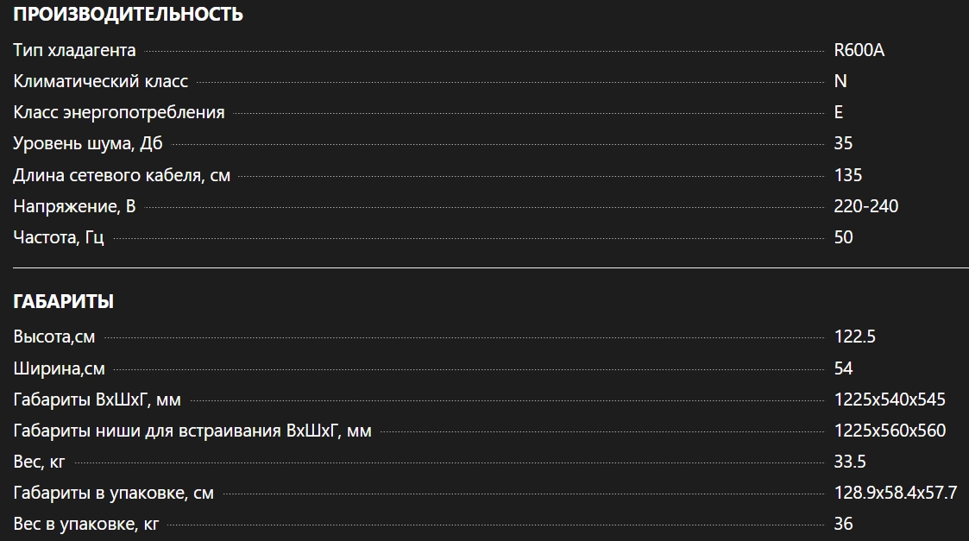Viewport: 969px width, 541px height.
Task: Click the Вес в упаковке, кг label
Action: 86,525
